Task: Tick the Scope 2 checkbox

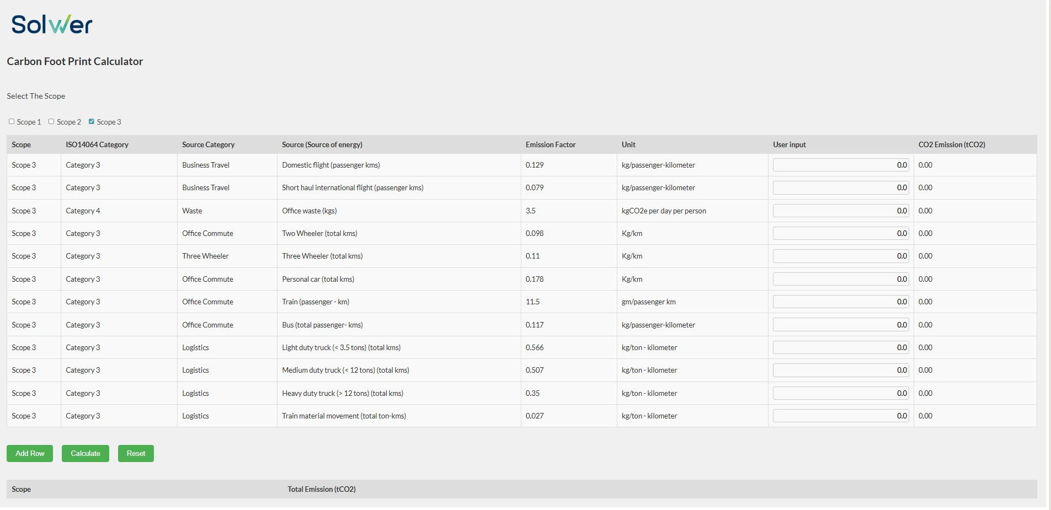Action: (51, 121)
